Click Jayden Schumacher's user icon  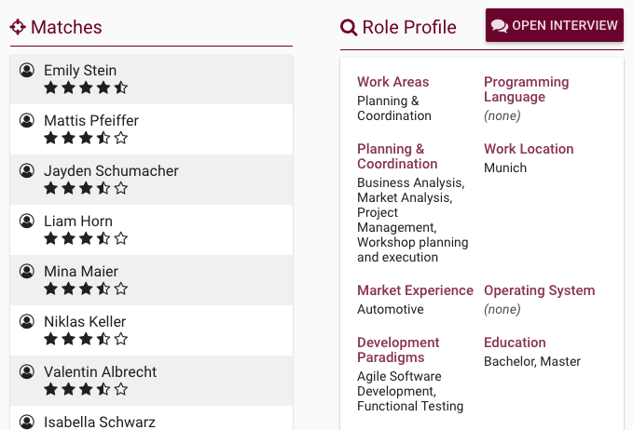(27, 170)
